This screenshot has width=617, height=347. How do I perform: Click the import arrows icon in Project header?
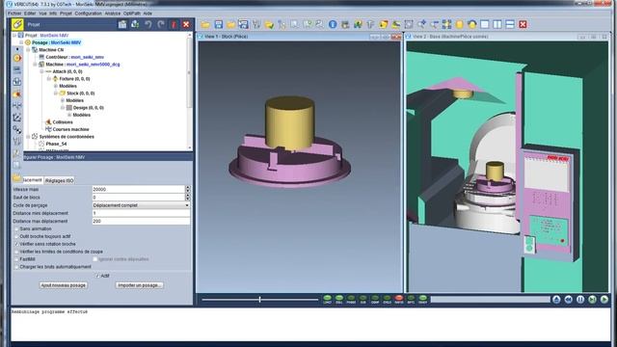click(x=135, y=24)
